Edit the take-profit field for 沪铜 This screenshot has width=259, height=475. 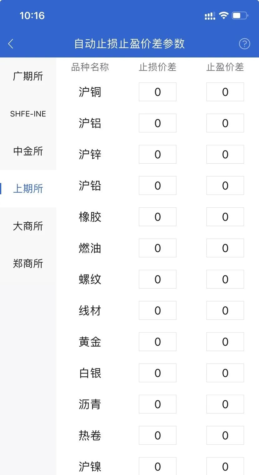(x=225, y=92)
